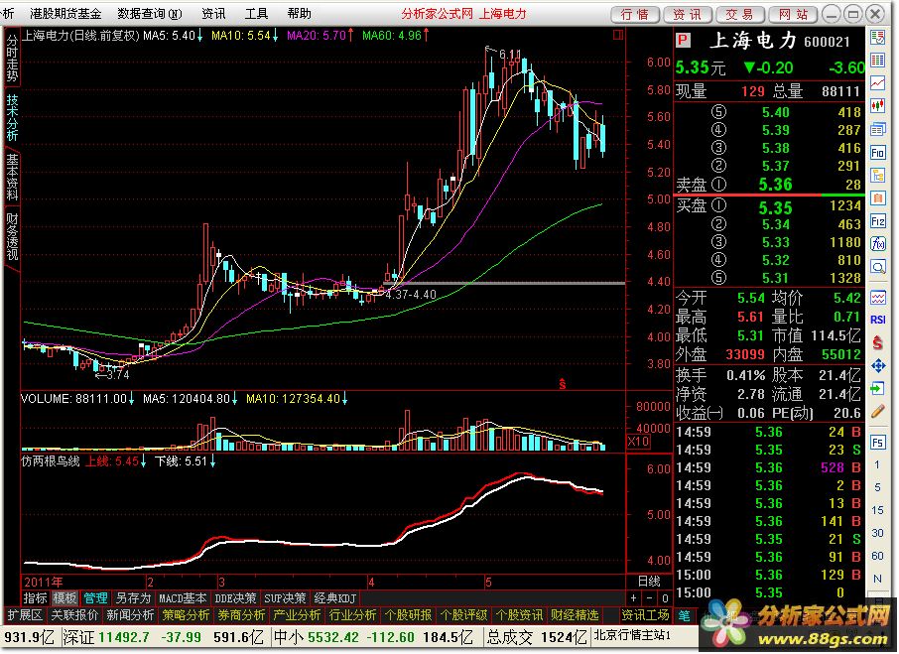
Task: Switch to 60-minute period
Action: click(x=877, y=556)
